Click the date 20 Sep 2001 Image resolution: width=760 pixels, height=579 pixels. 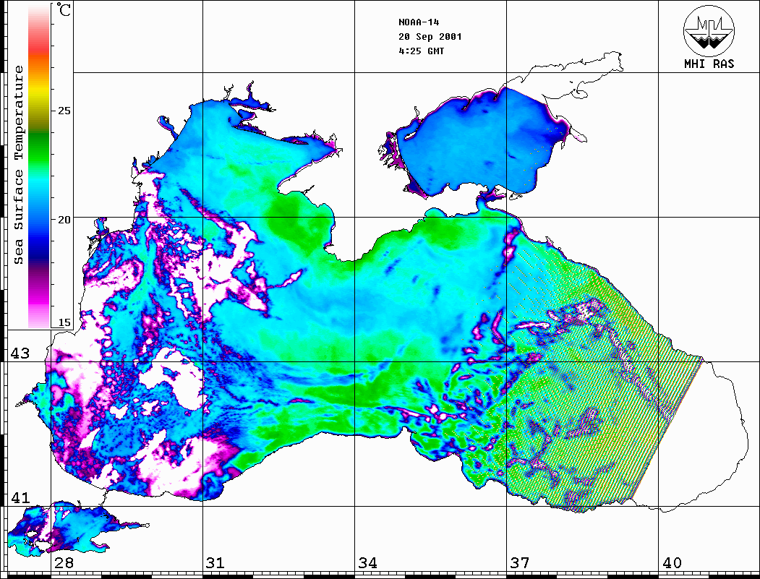click(430, 37)
